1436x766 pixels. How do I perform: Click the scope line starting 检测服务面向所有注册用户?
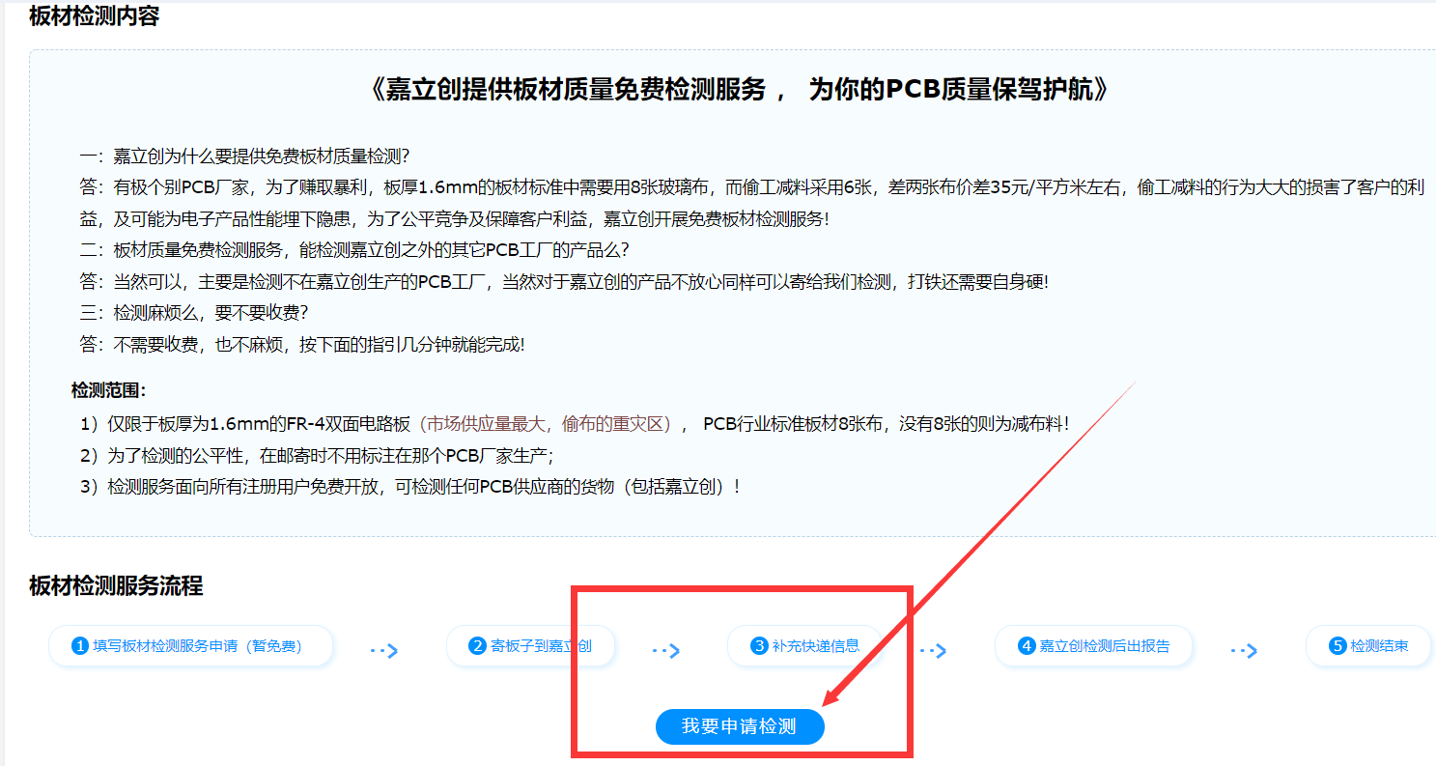(410, 486)
